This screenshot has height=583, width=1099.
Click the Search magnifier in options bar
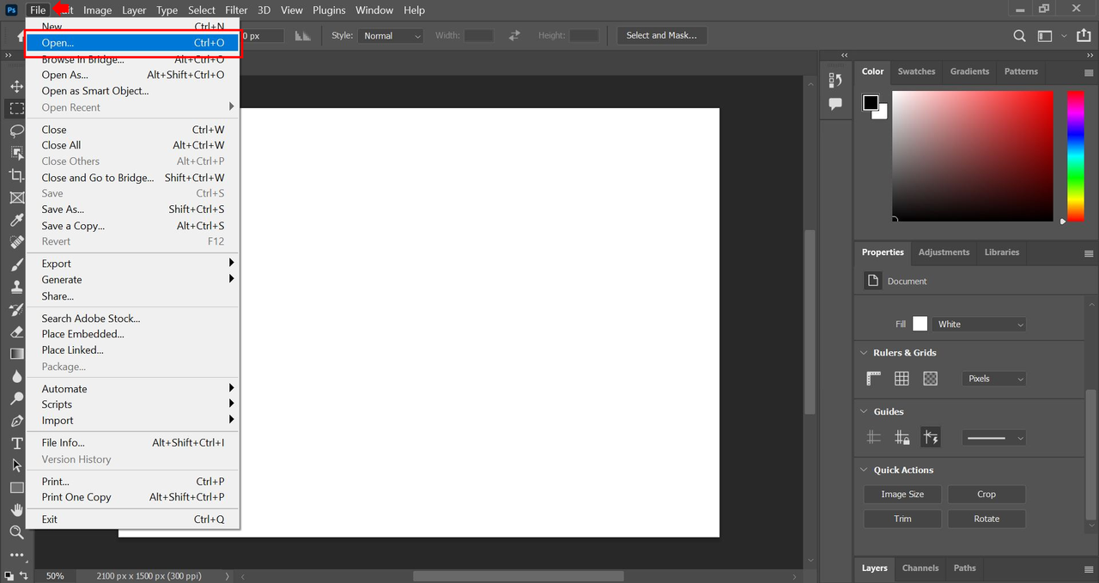[1019, 36]
